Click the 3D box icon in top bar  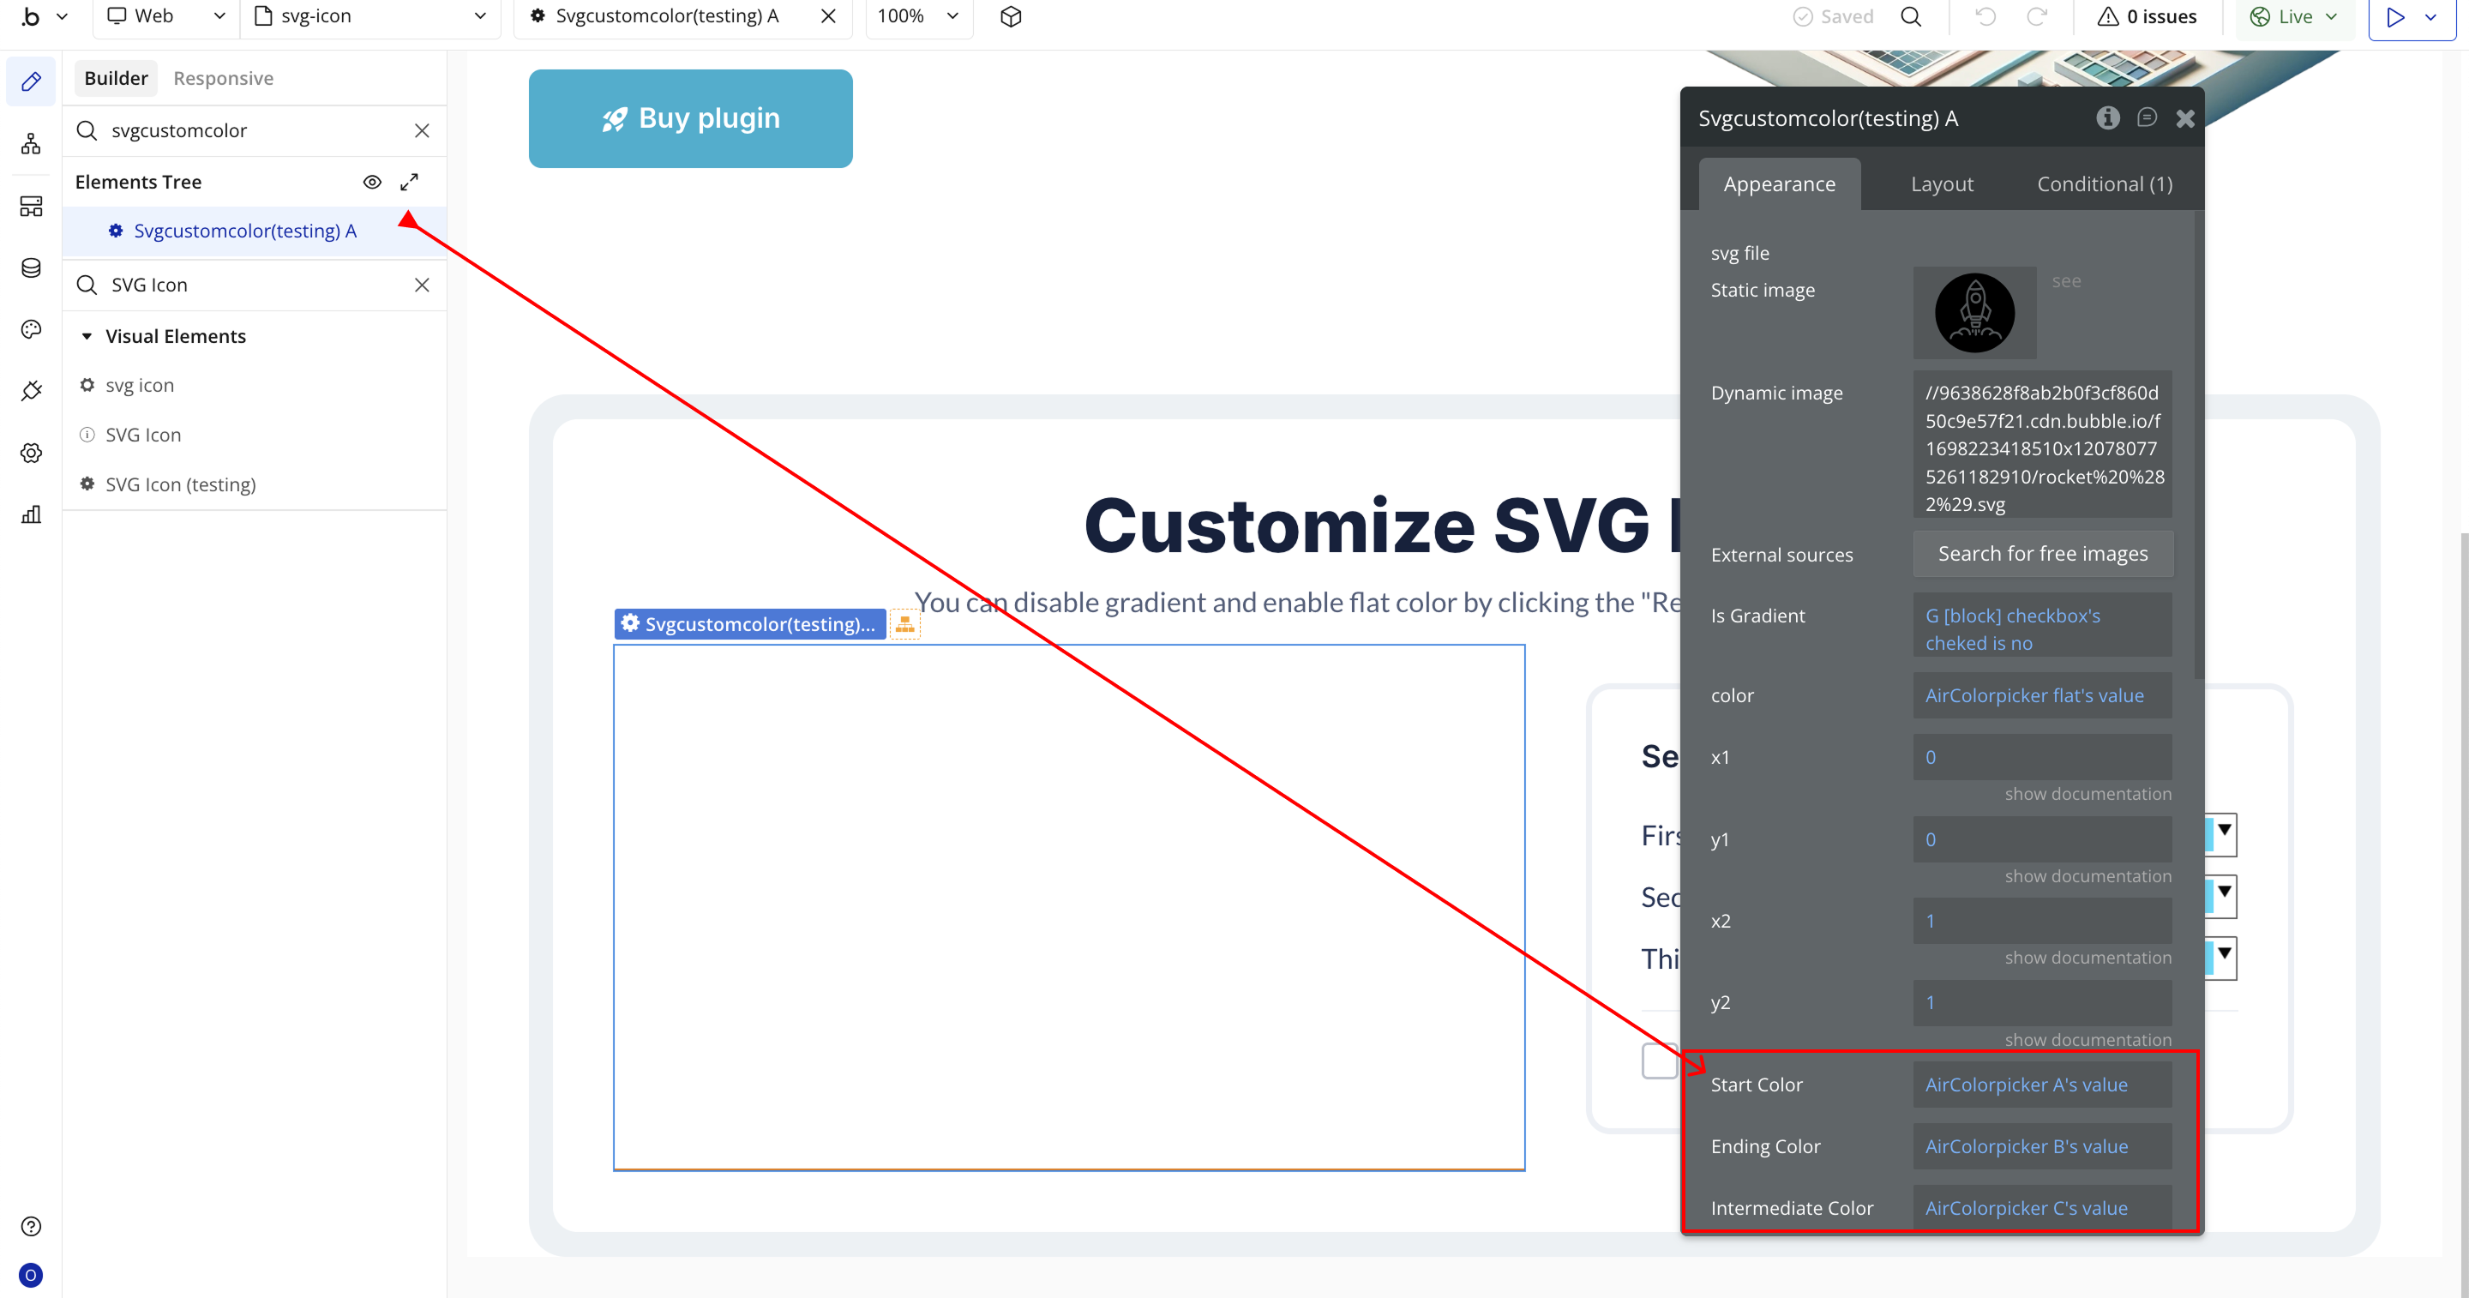pos(1010,16)
